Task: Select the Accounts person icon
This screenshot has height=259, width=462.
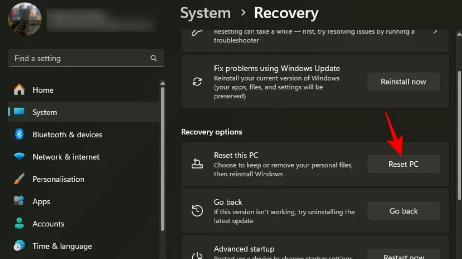Action: coord(19,223)
